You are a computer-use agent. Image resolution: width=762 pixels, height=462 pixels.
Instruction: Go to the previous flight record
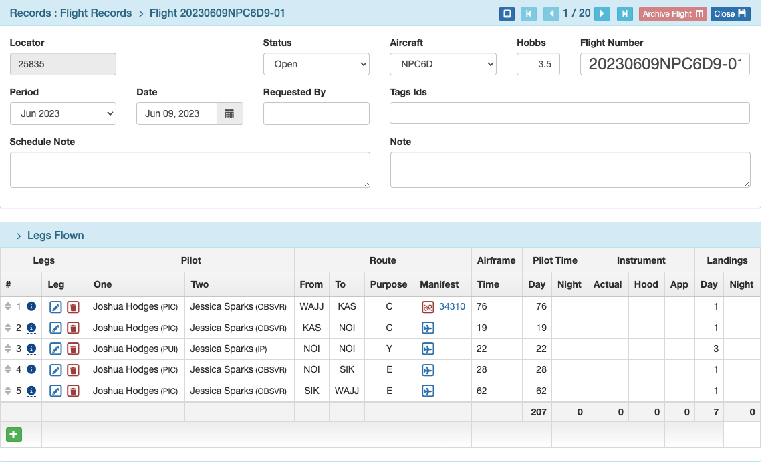(x=551, y=13)
